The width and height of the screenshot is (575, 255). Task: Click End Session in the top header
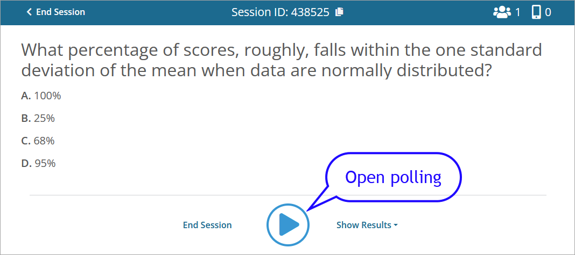(60, 12)
